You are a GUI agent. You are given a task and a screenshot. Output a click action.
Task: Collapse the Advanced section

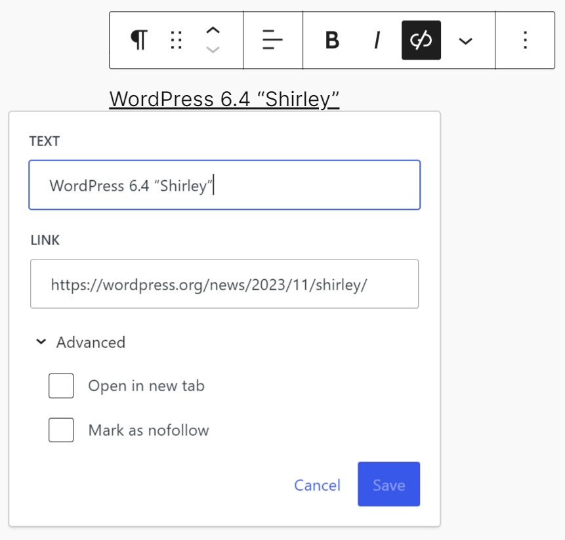click(x=41, y=341)
